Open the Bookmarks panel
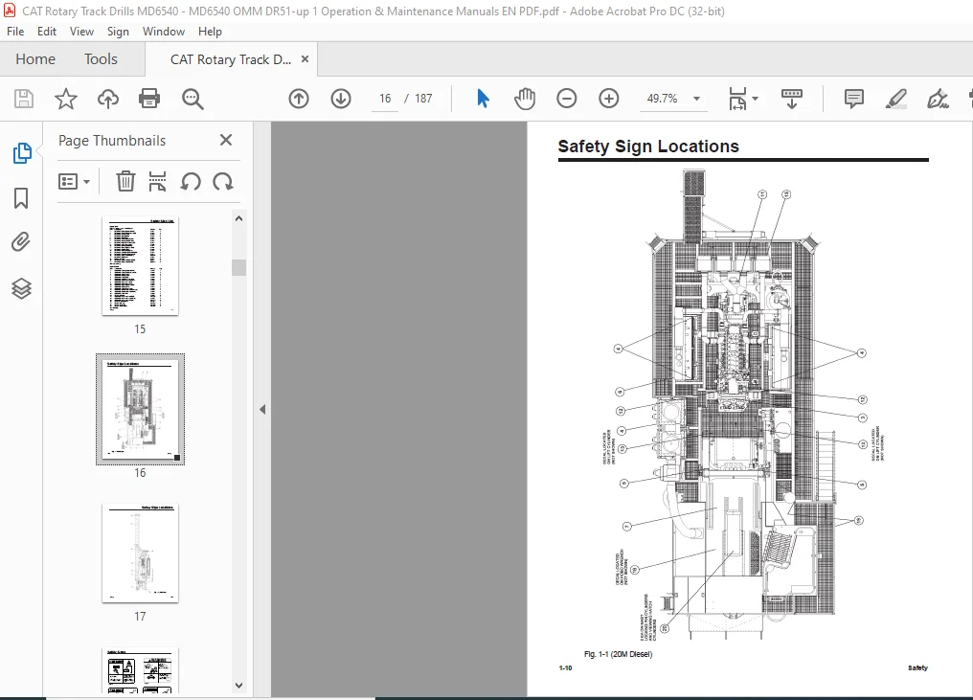 pyautogui.click(x=21, y=198)
